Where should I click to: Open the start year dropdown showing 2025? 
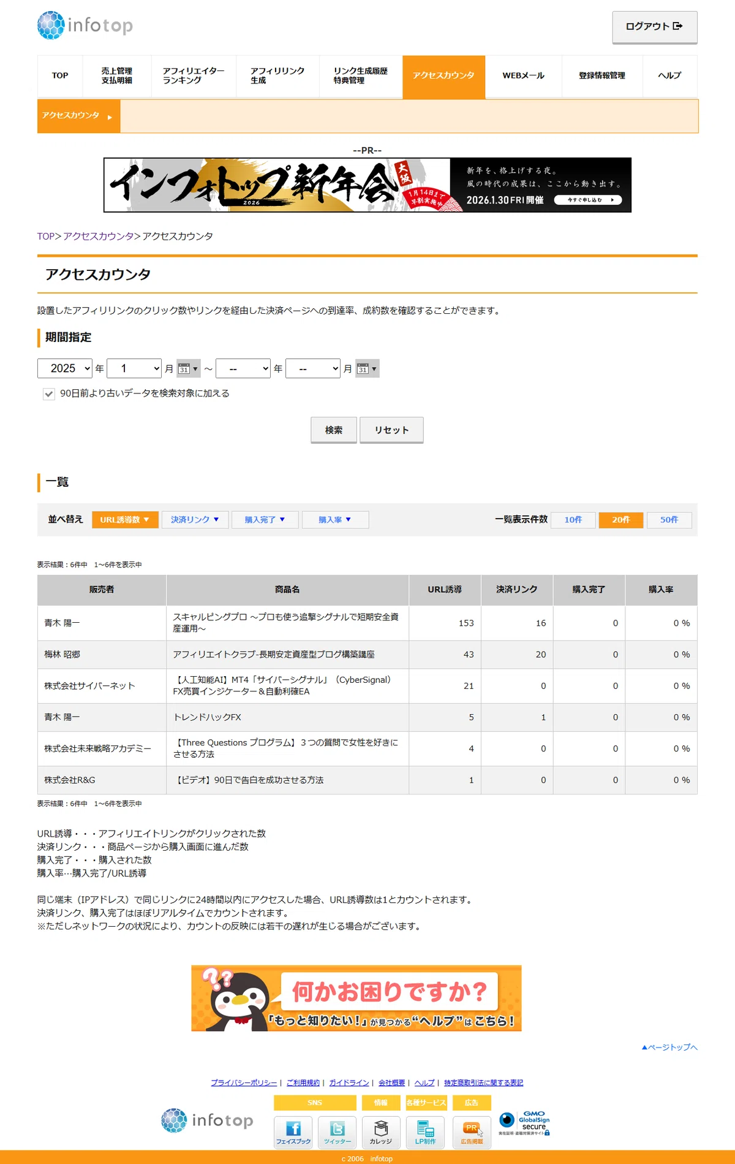[65, 368]
